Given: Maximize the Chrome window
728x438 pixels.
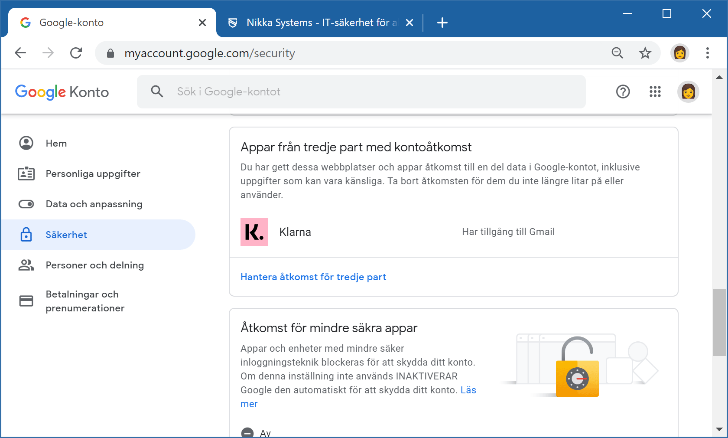Looking at the screenshot, I should [667, 14].
